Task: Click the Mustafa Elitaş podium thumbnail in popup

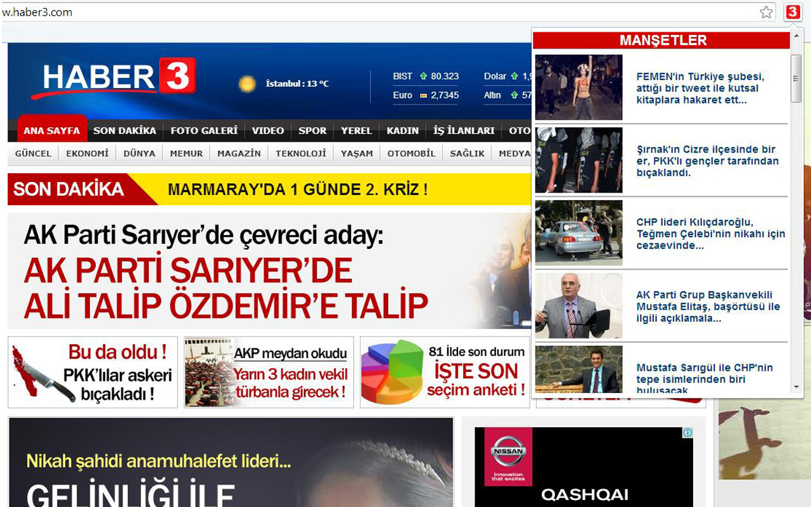Action: [579, 306]
